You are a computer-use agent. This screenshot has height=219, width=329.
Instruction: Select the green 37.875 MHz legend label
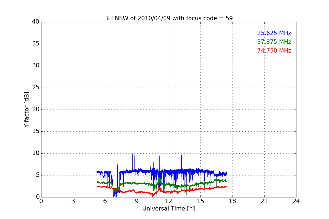tap(274, 42)
